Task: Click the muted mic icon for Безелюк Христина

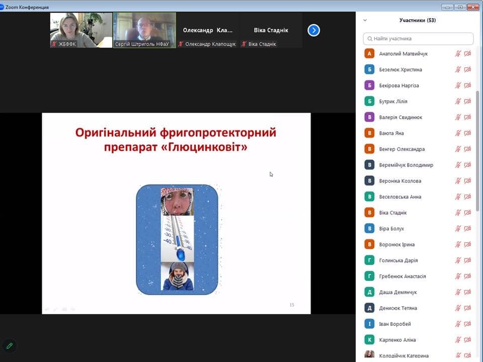Action: pos(458,69)
